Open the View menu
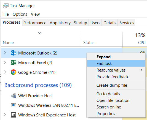This screenshot has height=120, width=147. pos(35,14)
